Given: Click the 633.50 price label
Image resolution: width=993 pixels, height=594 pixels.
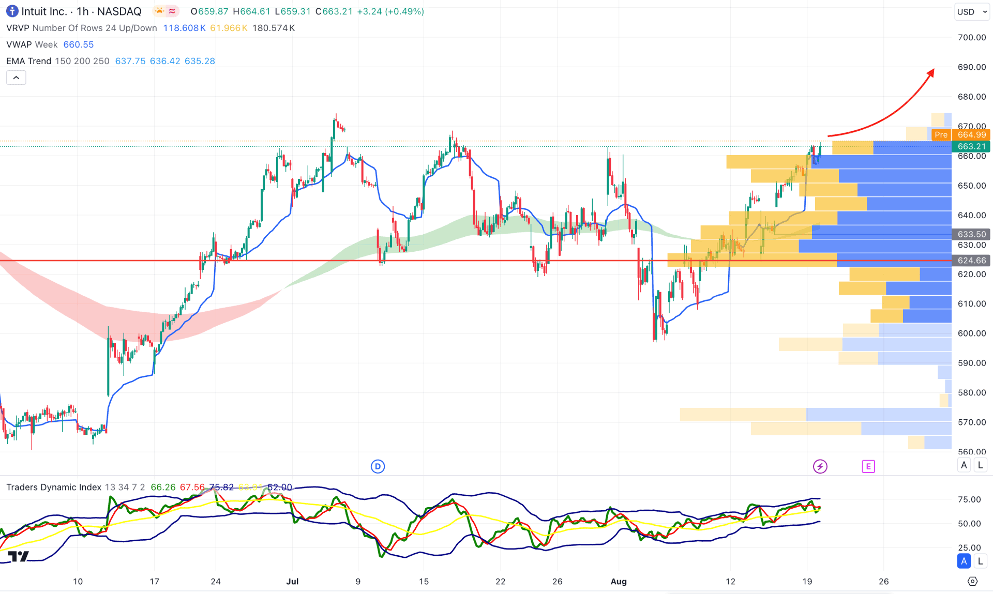Looking at the screenshot, I should coord(971,234).
